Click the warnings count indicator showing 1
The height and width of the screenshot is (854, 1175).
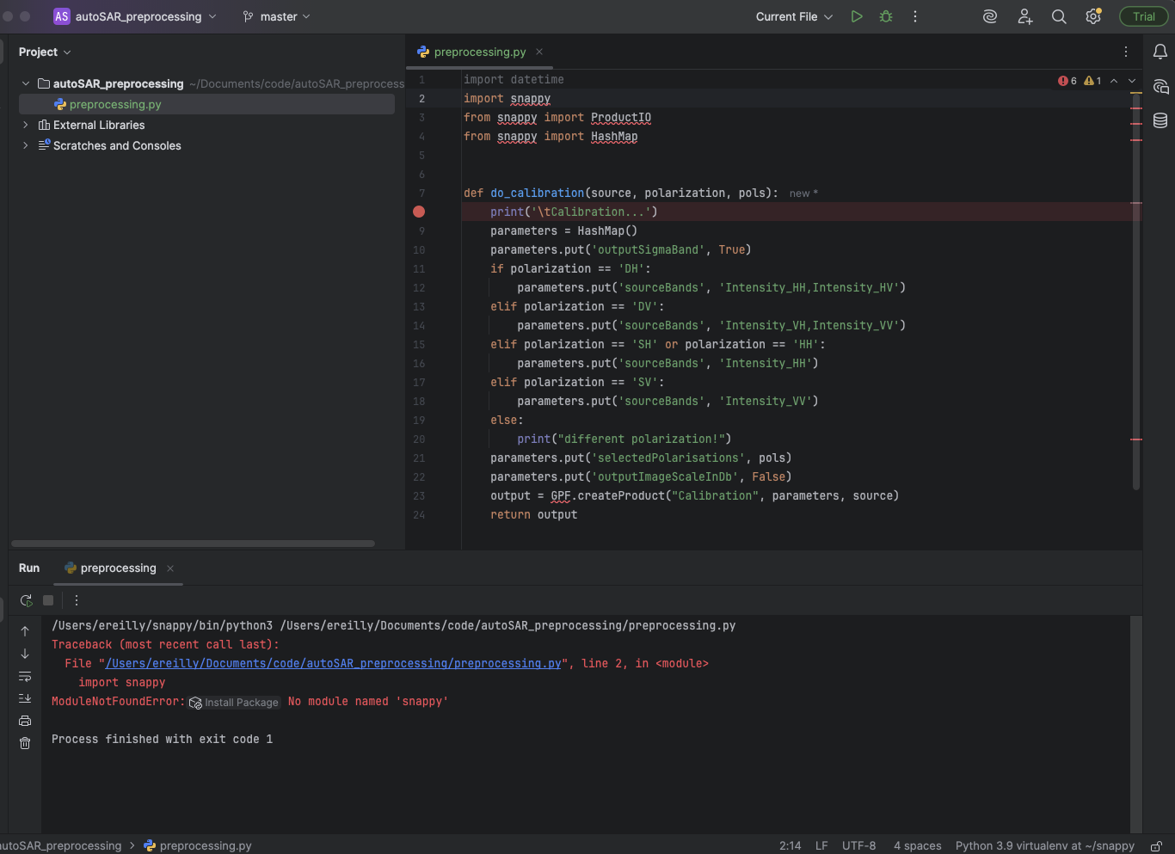(x=1093, y=80)
